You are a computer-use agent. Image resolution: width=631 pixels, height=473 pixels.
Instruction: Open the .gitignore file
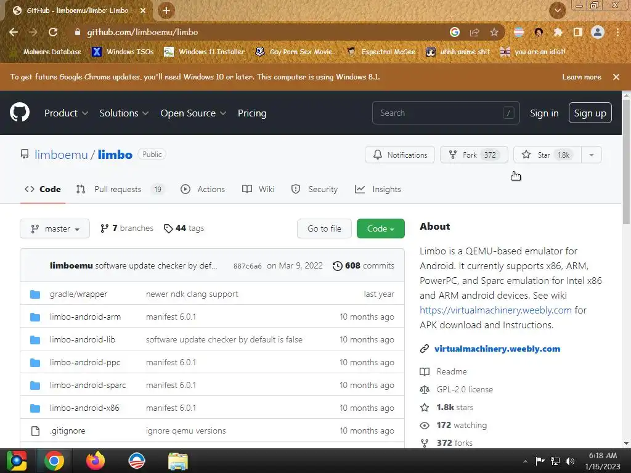point(68,431)
